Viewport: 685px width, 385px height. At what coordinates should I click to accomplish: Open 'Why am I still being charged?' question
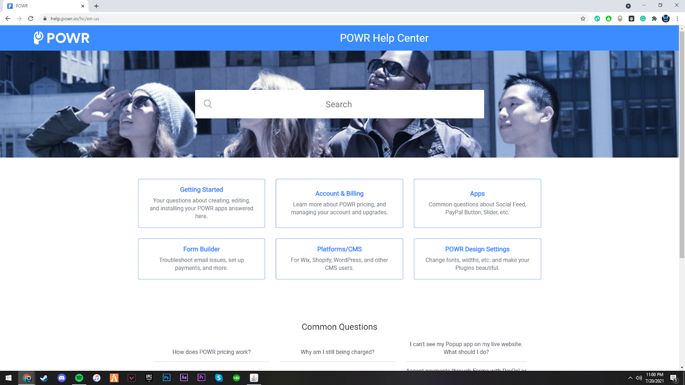[x=337, y=352]
